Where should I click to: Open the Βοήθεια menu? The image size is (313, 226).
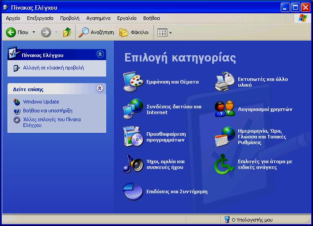coord(152,19)
